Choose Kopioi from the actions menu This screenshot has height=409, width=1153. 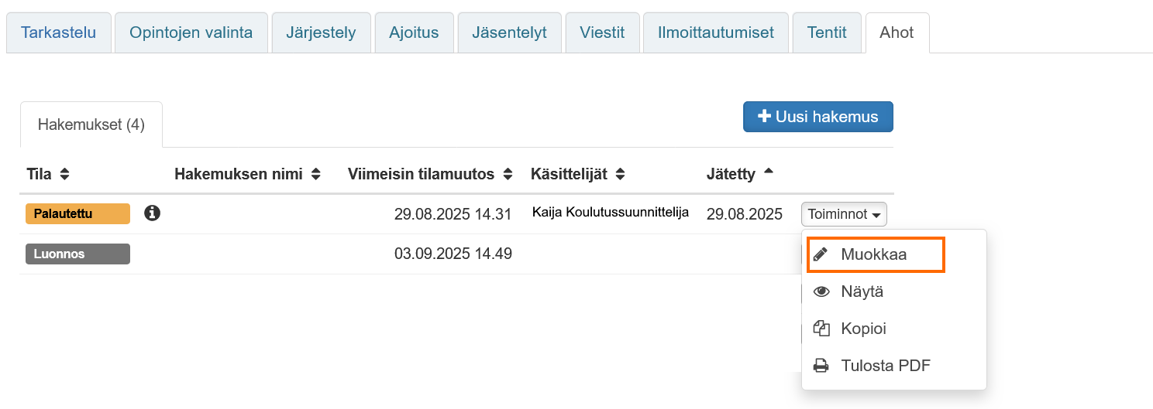tap(863, 329)
